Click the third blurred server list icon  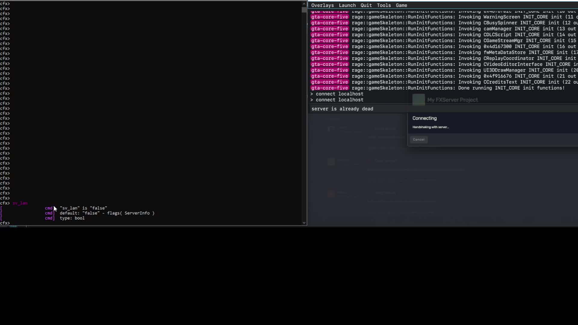(331, 194)
